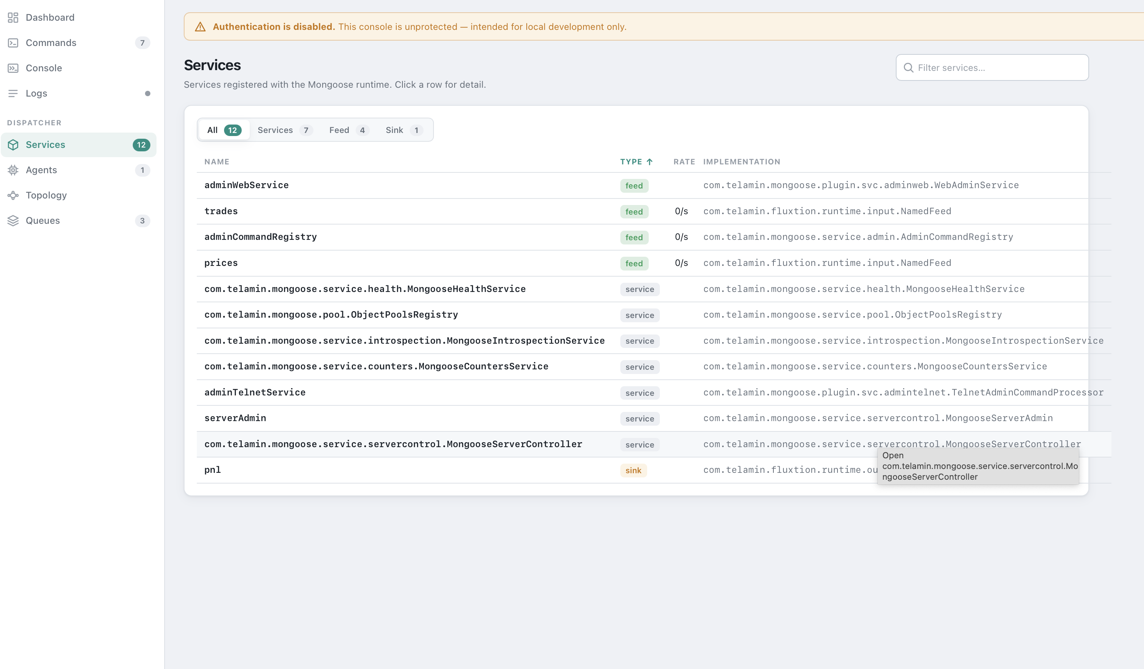Open the Queues page
1144x669 pixels.
pos(79,221)
